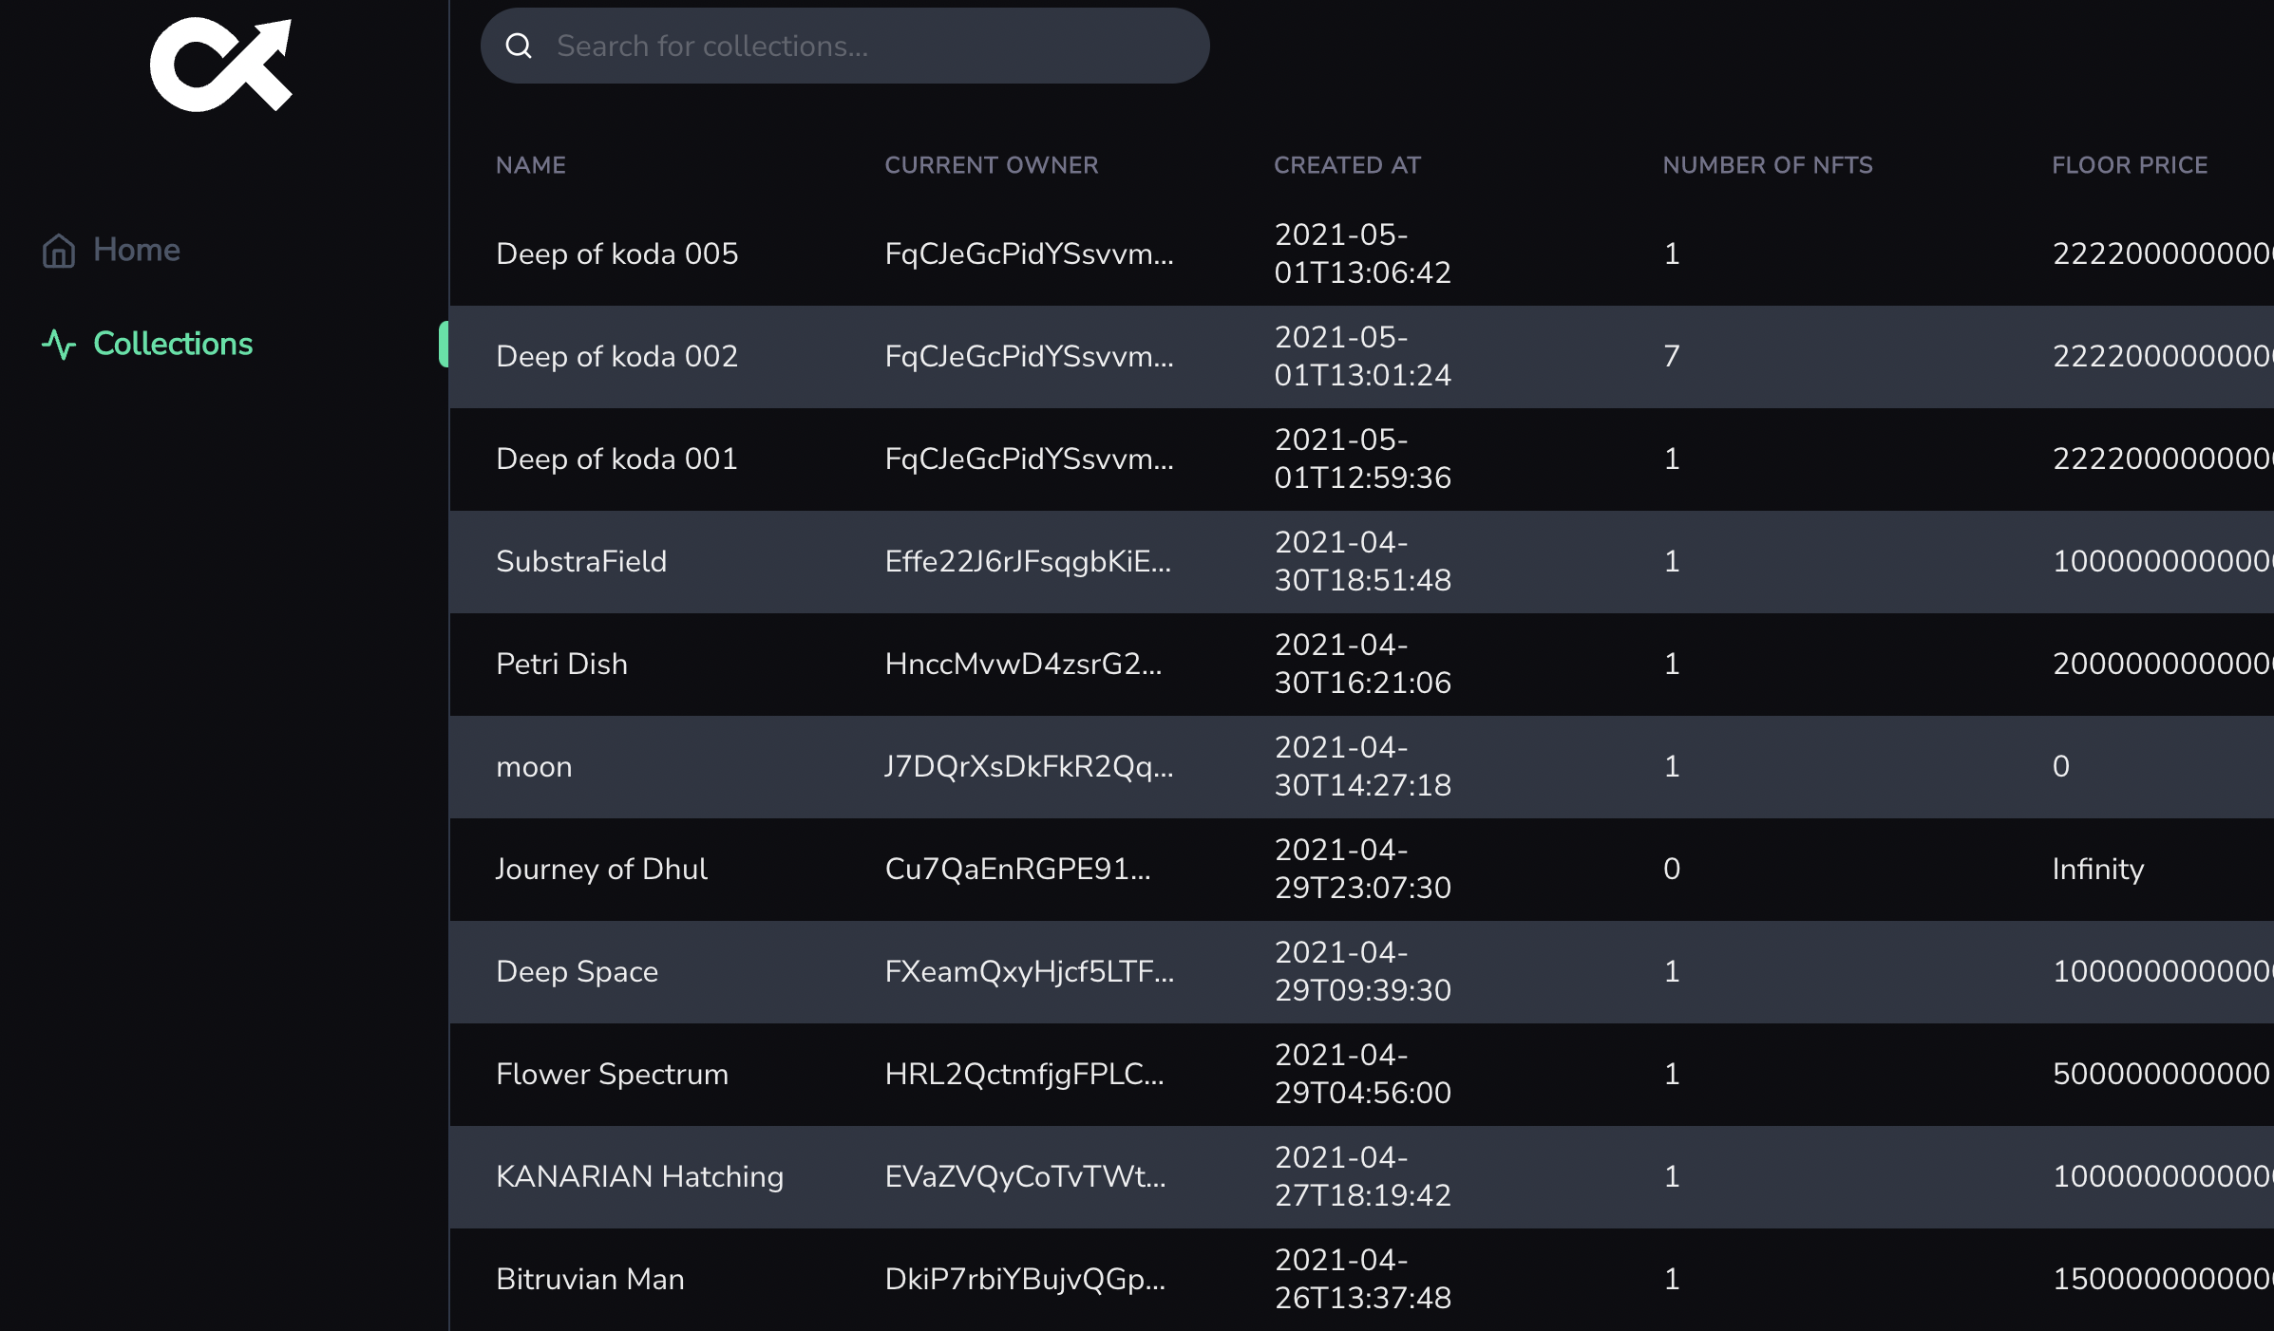Click the magnifier icon in the search bar
This screenshot has width=2274, height=1331.
519,46
